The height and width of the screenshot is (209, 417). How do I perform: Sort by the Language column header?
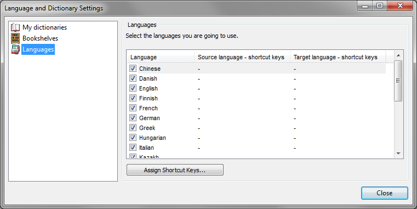tap(161, 57)
